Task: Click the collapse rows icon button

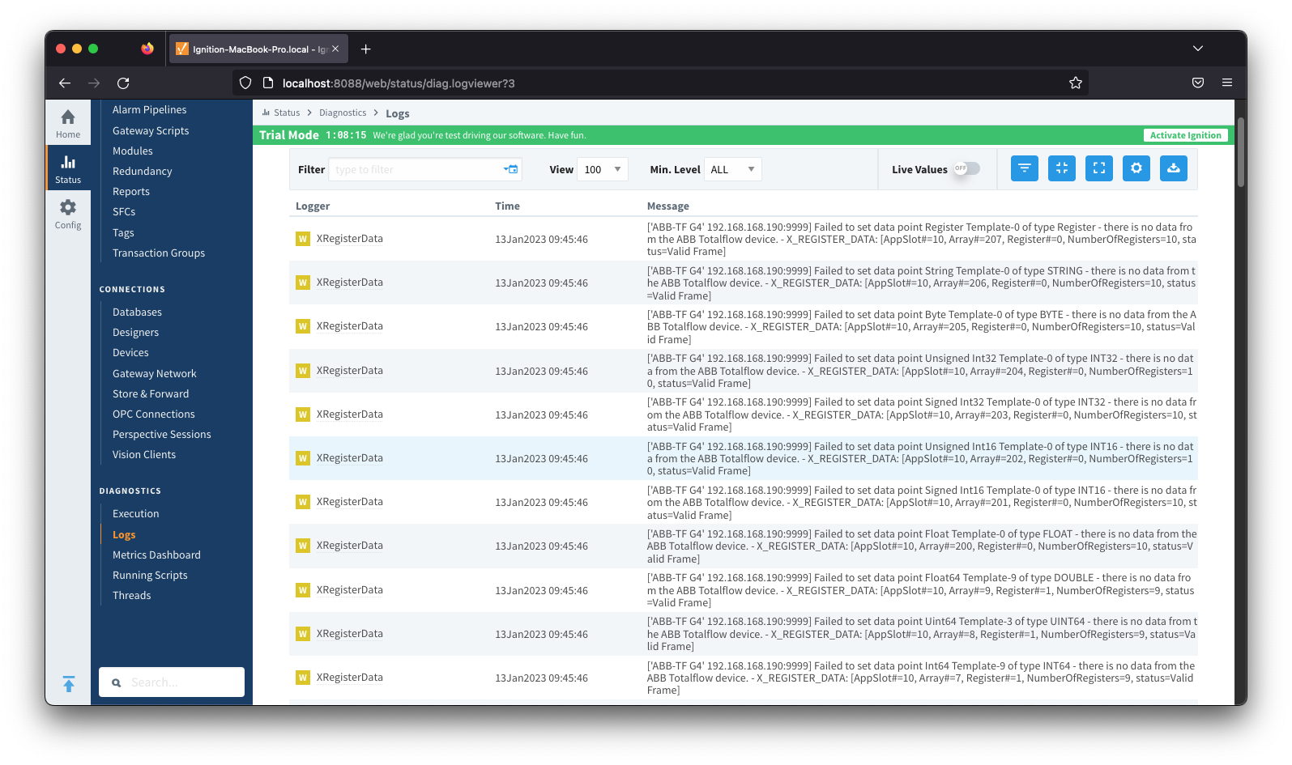Action: 1061,168
